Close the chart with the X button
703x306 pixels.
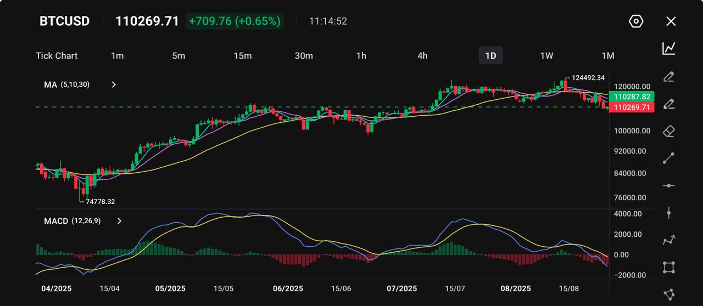click(671, 21)
